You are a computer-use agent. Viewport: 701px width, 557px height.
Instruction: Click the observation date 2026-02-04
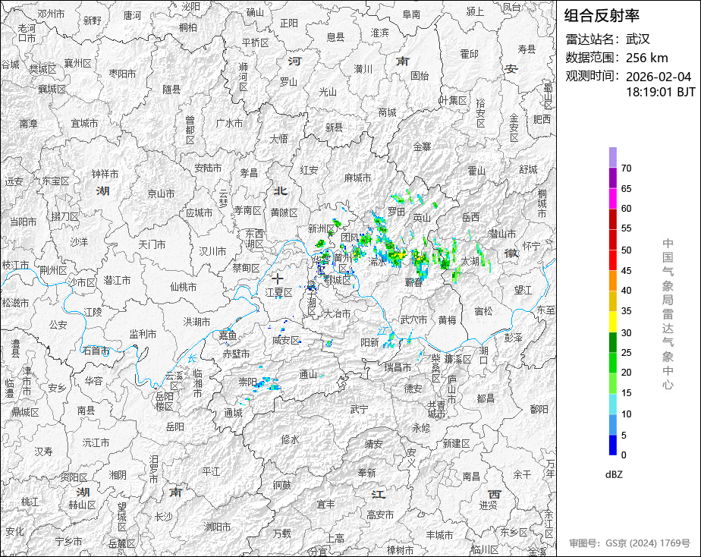click(659, 77)
